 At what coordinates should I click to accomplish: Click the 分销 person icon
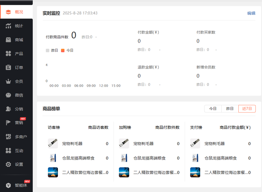coord(8,109)
